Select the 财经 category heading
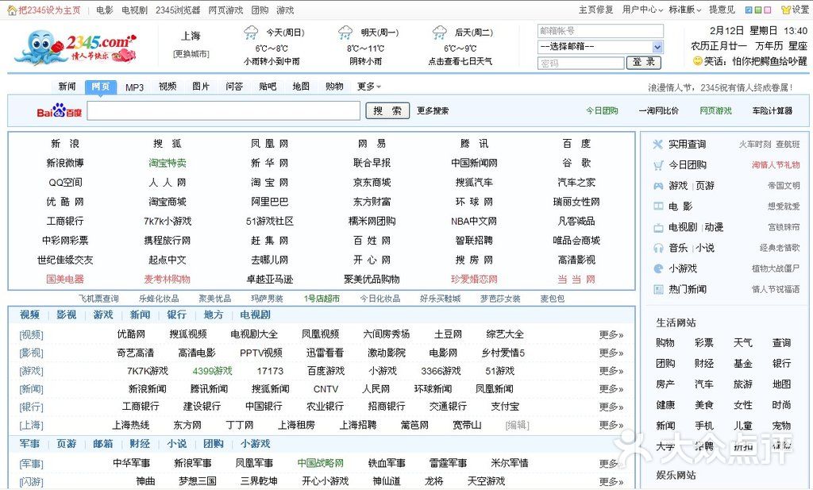 (x=140, y=444)
